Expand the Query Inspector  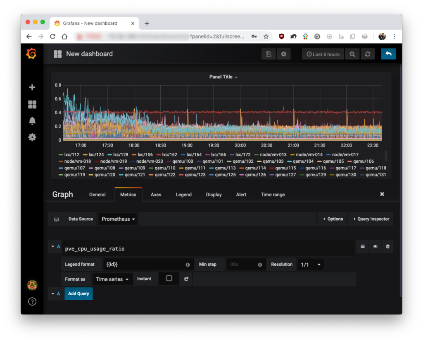coord(371,219)
